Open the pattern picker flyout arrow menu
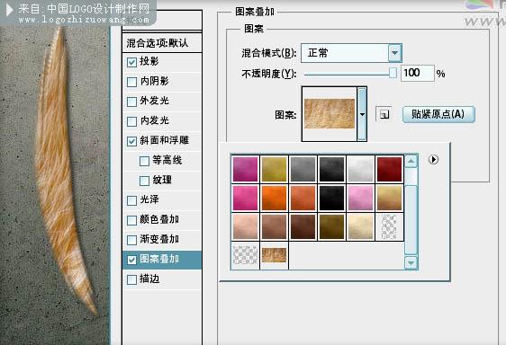This screenshot has width=506, height=345. tap(433, 159)
